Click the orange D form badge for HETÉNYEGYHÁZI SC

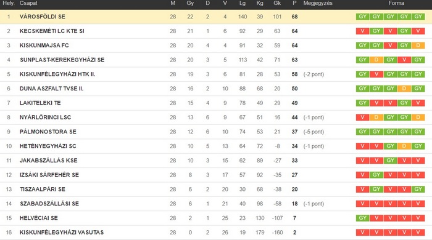404,146
